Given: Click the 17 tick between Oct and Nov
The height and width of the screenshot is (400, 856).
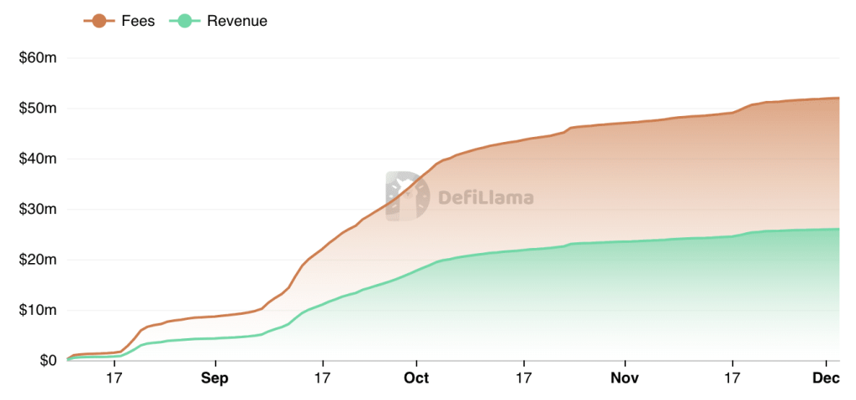Looking at the screenshot, I should (524, 378).
